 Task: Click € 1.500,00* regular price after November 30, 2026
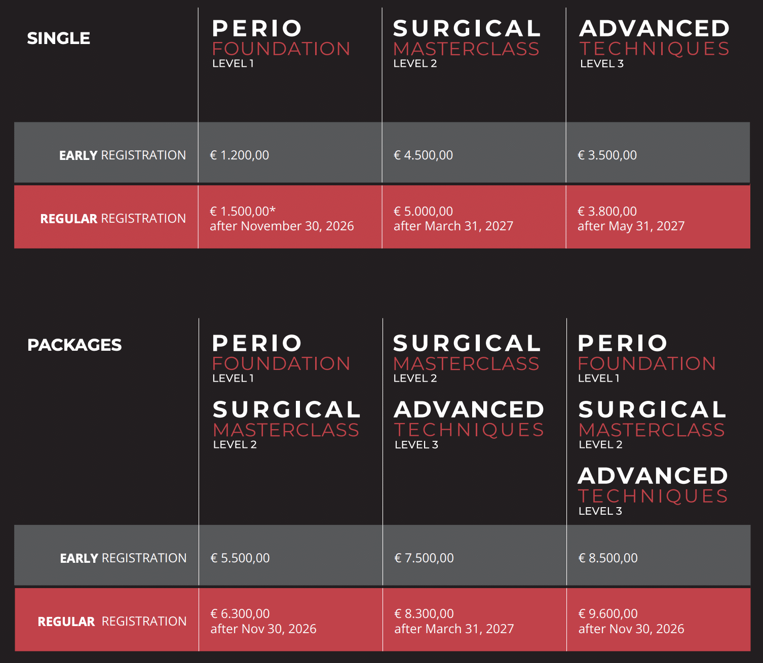pyautogui.click(x=282, y=219)
